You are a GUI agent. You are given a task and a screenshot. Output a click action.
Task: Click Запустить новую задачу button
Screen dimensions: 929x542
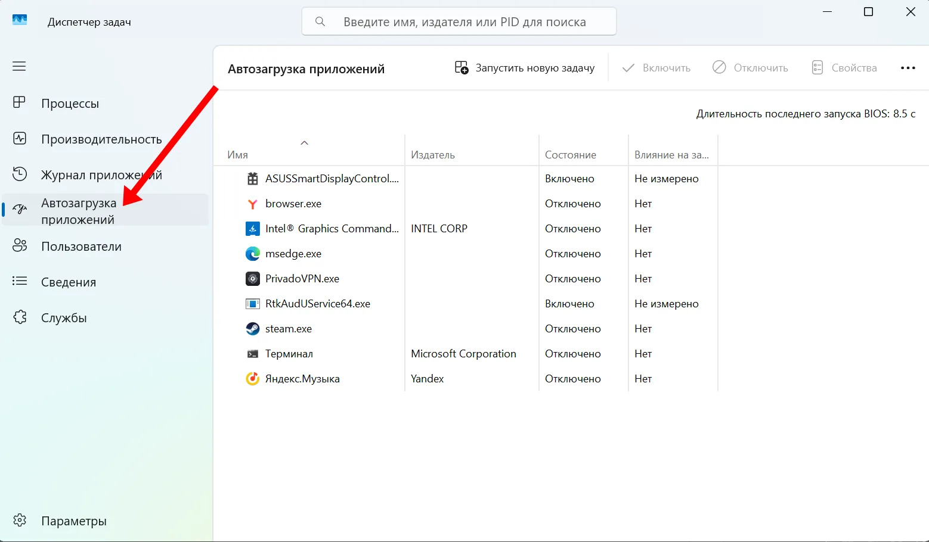[525, 68]
